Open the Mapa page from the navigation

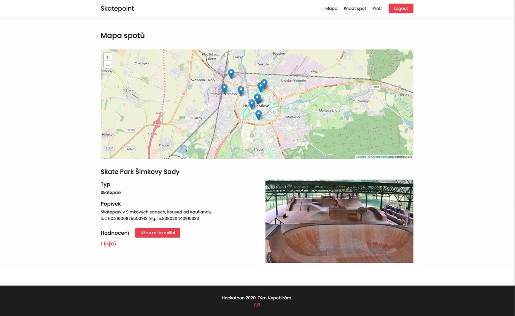(331, 8)
